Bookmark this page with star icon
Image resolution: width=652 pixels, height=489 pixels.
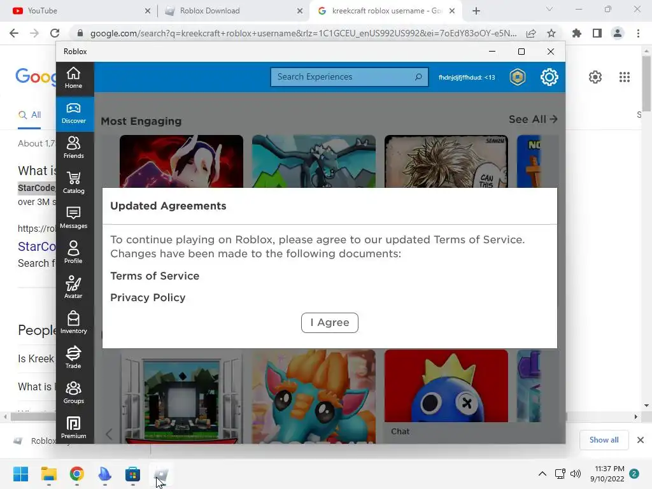tap(551, 33)
